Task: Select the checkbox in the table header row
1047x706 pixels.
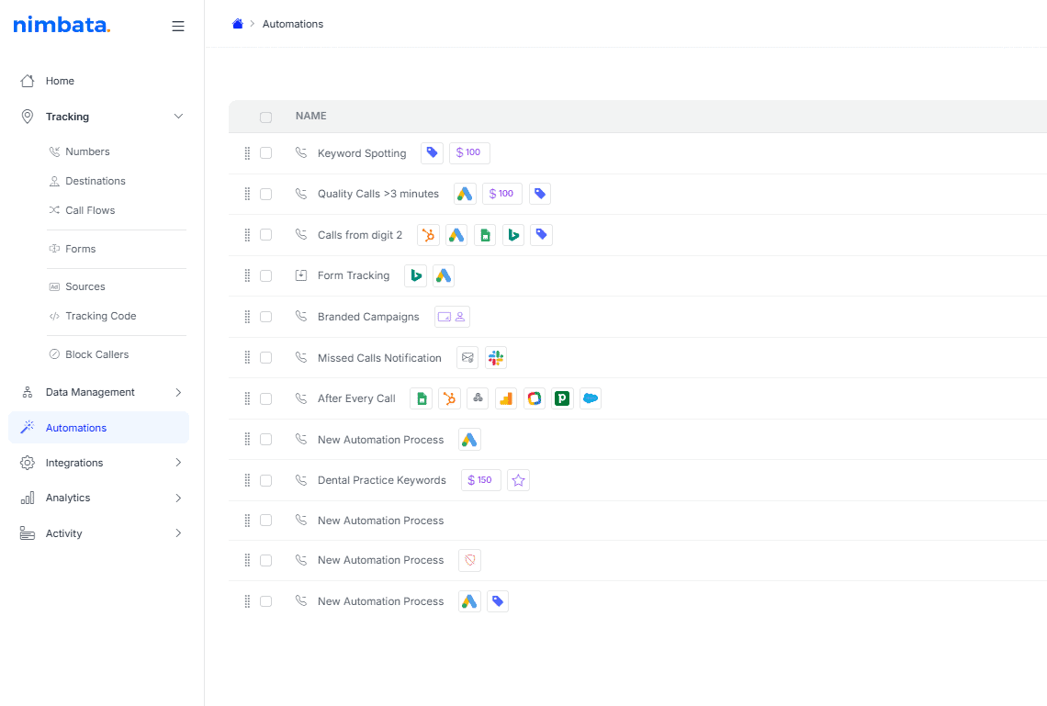Action: click(x=266, y=117)
